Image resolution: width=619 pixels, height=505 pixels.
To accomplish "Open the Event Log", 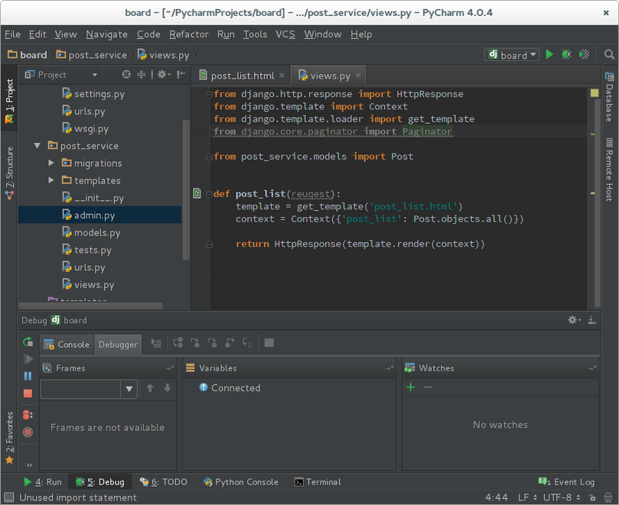I will coord(566,482).
